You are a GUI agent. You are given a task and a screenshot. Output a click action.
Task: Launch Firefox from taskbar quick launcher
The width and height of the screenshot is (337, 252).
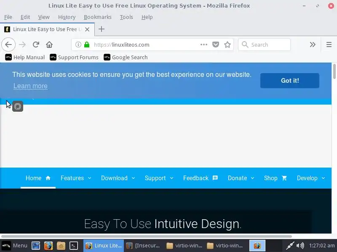pos(48,246)
